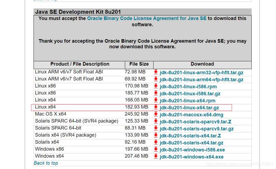
Task: Click Solaris SPARC 64-bit (SVR4 package) description
Action: point(77,121)
